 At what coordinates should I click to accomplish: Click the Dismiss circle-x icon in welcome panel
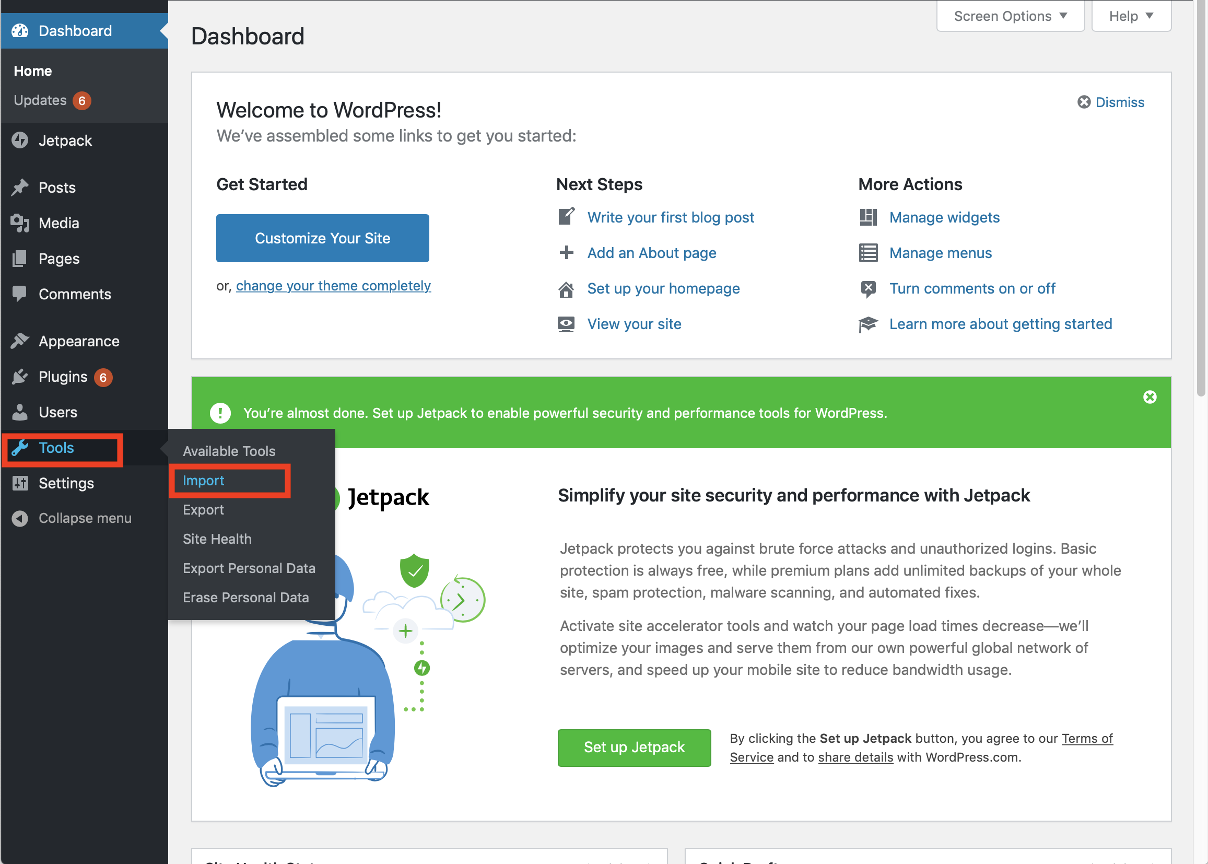(1084, 102)
